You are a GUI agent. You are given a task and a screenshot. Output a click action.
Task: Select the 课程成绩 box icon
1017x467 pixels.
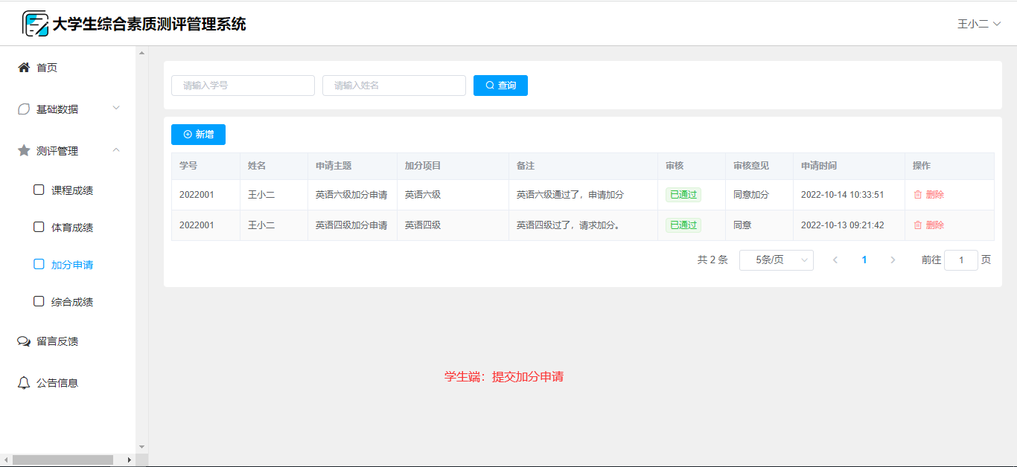pyautogui.click(x=39, y=190)
